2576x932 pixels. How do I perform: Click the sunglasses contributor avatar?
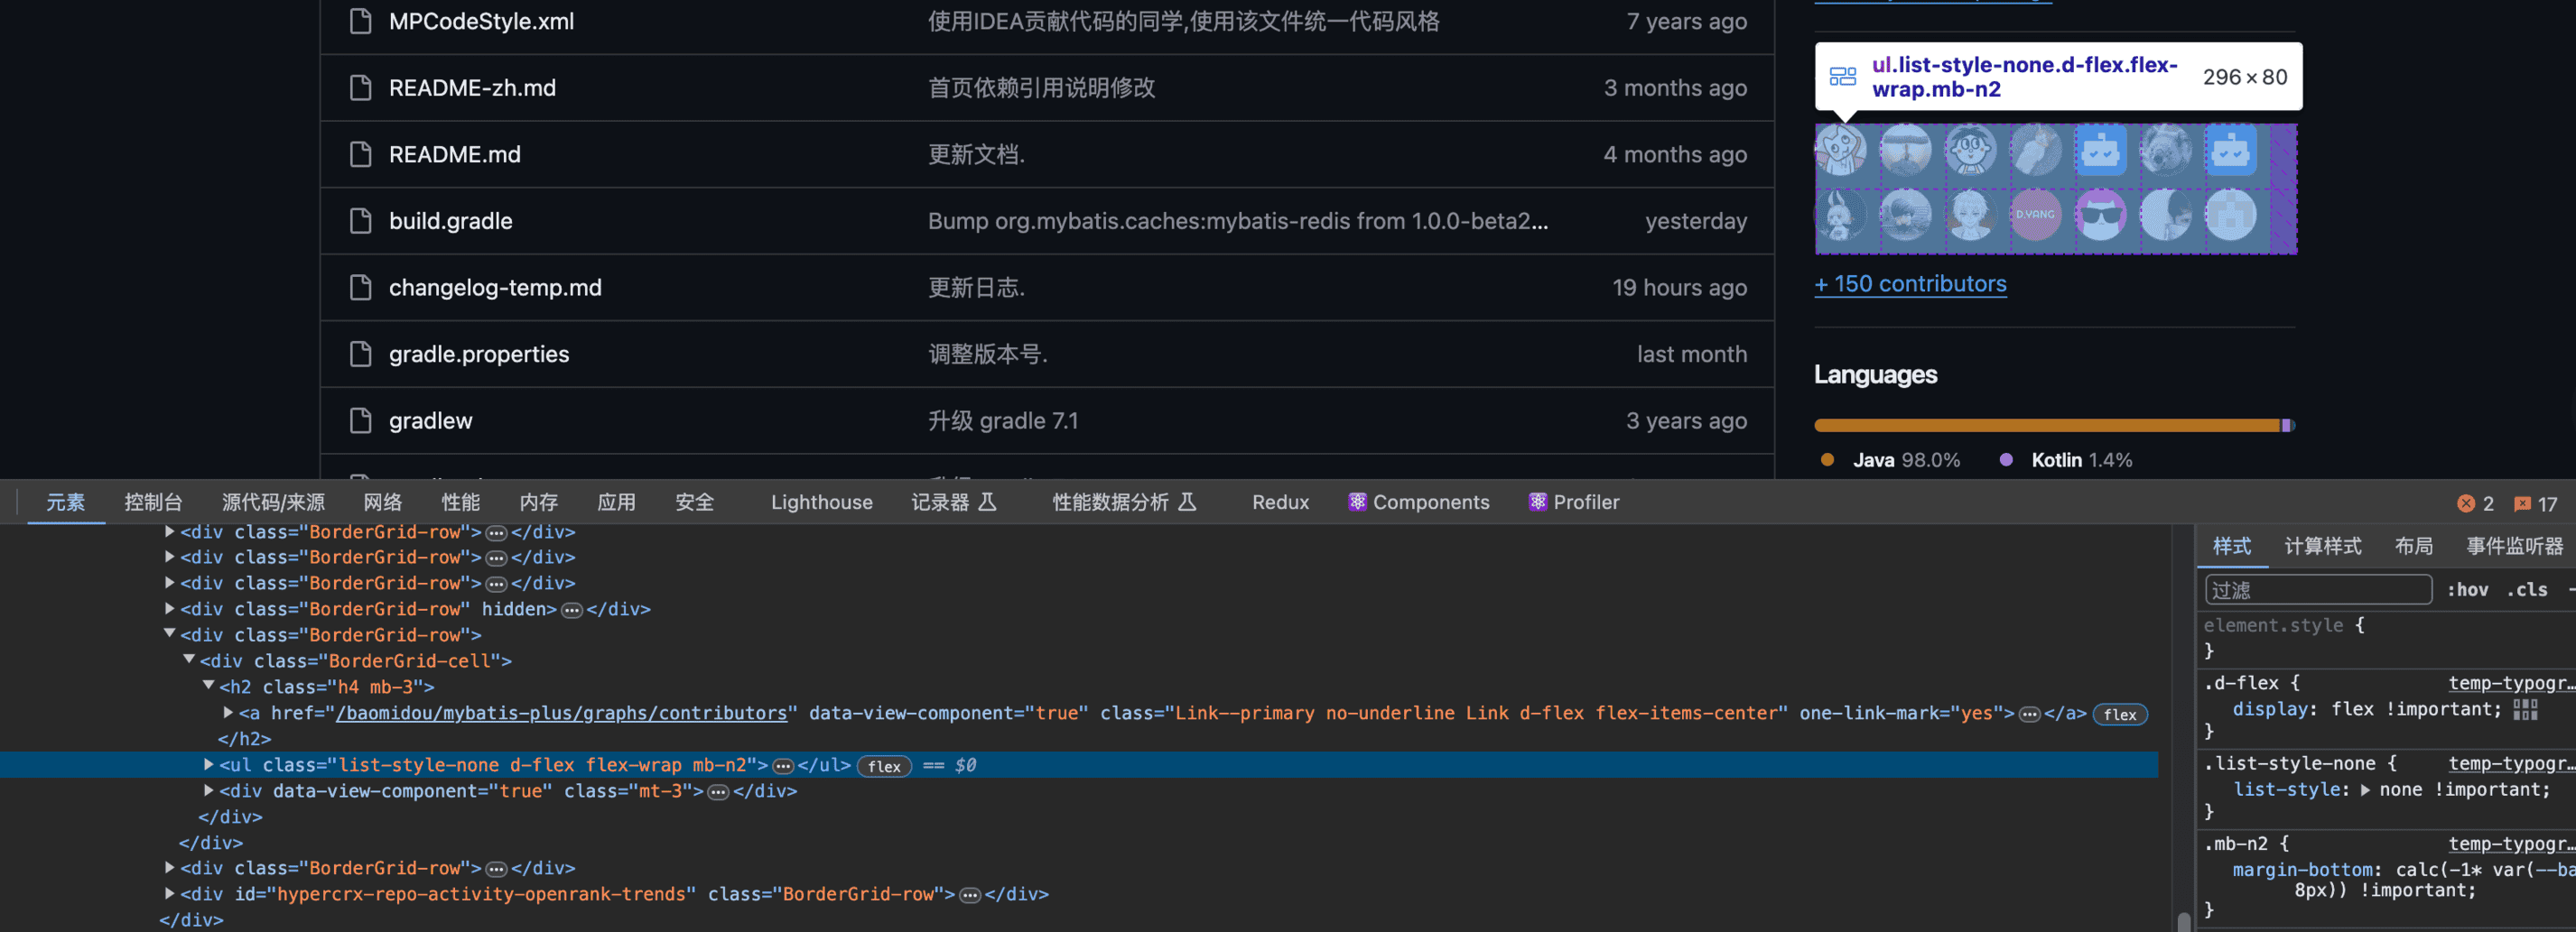2100,215
